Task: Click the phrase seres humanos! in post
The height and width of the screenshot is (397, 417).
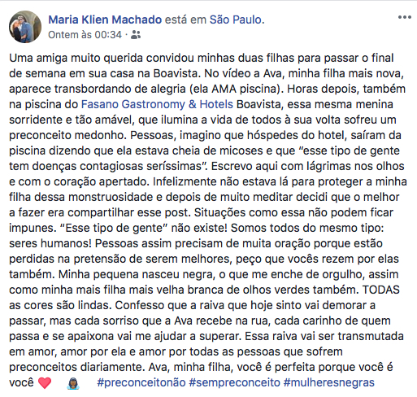Action: (50, 243)
